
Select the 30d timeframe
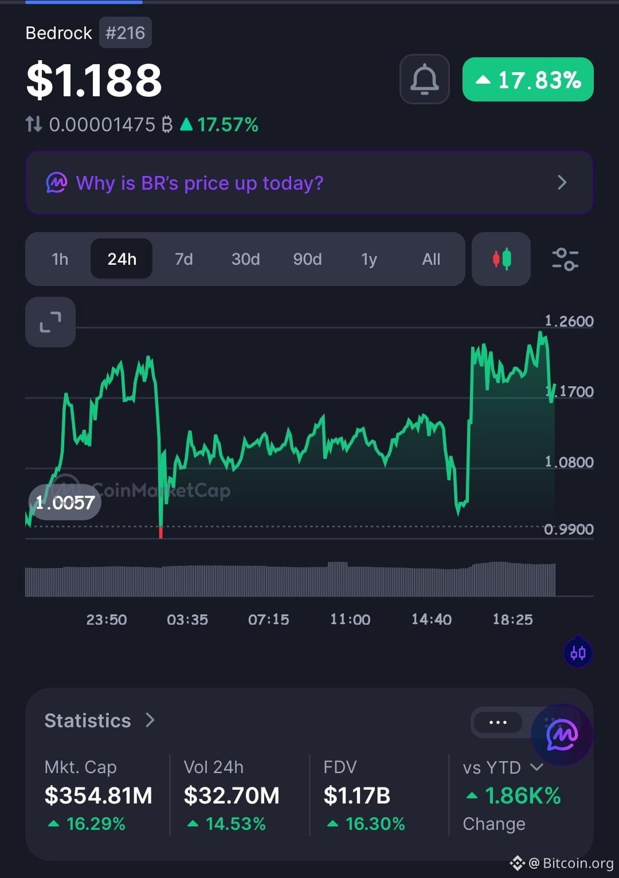tap(245, 259)
